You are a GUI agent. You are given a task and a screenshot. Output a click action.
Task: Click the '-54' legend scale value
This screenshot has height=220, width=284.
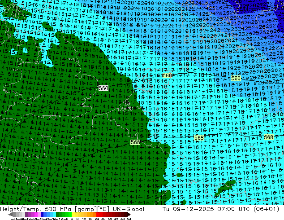[x=14, y=219]
